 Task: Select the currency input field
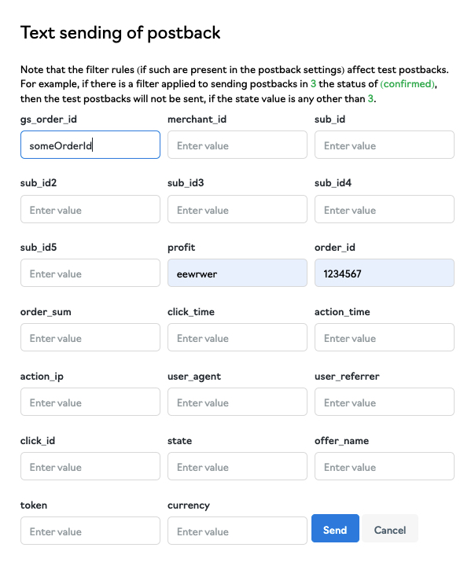pos(237,531)
